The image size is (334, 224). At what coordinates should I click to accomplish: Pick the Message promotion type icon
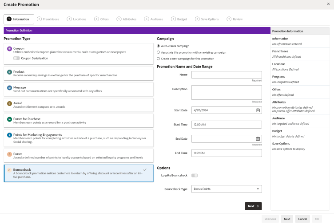pos(9,88)
